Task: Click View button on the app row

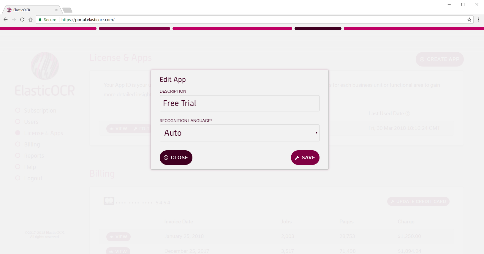Action: point(118,129)
